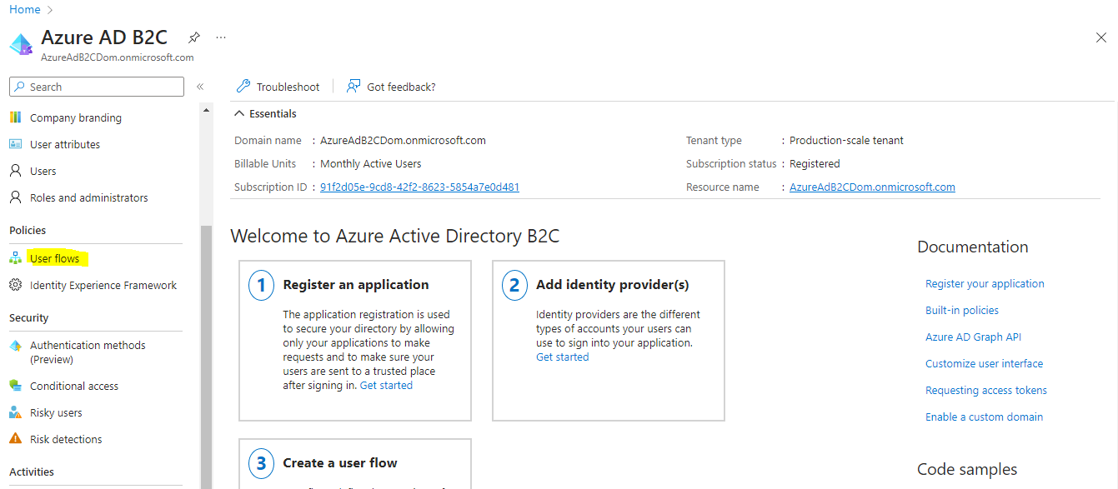Click Register an application card heading

click(x=356, y=285)
